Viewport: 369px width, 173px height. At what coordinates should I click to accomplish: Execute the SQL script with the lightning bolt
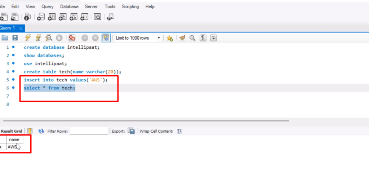pyautogui.click(x=28, y=38)
